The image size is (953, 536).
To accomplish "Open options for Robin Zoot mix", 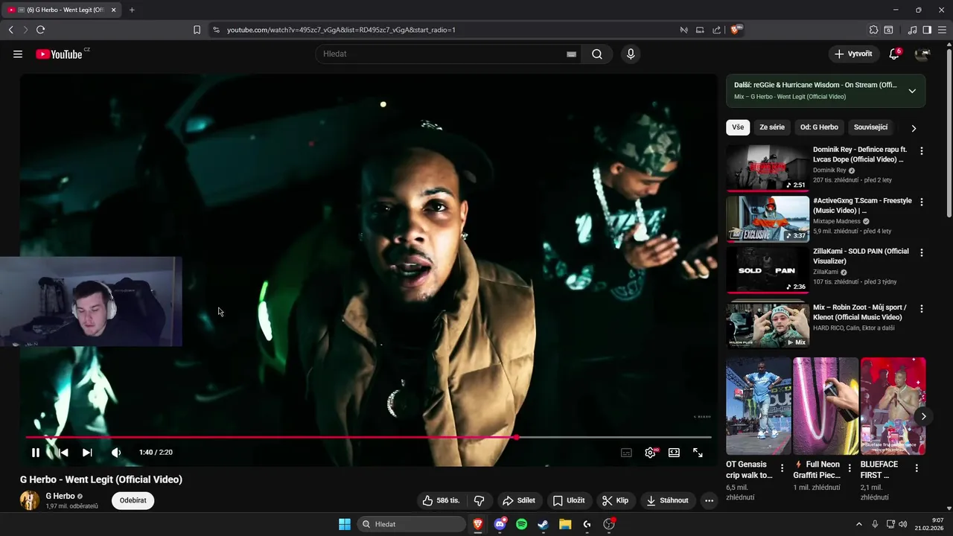I will click(922, 308).
